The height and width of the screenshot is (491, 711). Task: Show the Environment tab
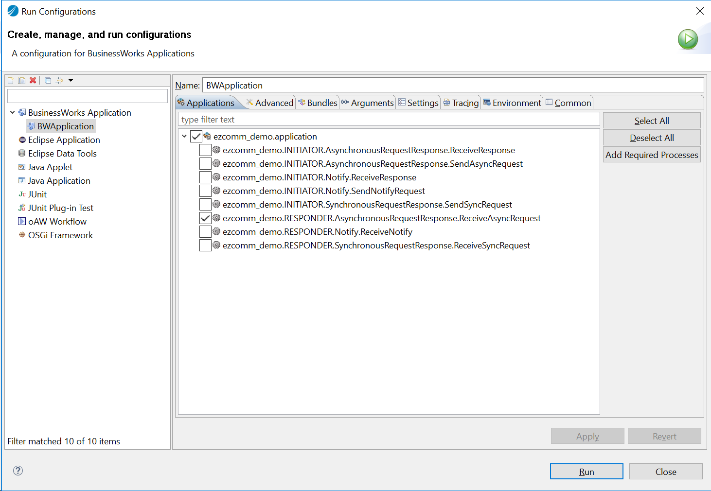click(512, 103)
